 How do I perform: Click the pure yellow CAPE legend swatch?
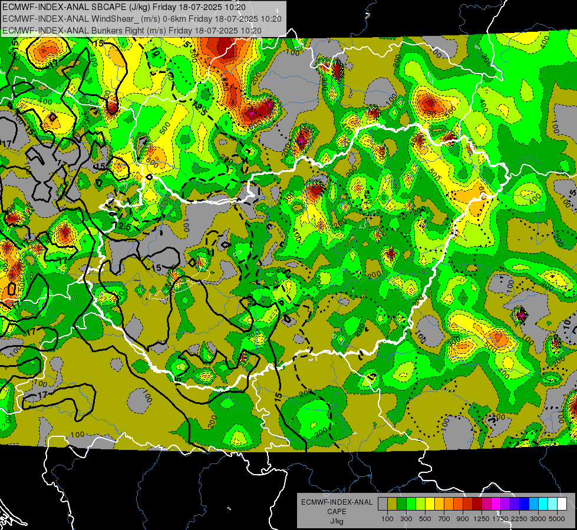tap(430, 504)
